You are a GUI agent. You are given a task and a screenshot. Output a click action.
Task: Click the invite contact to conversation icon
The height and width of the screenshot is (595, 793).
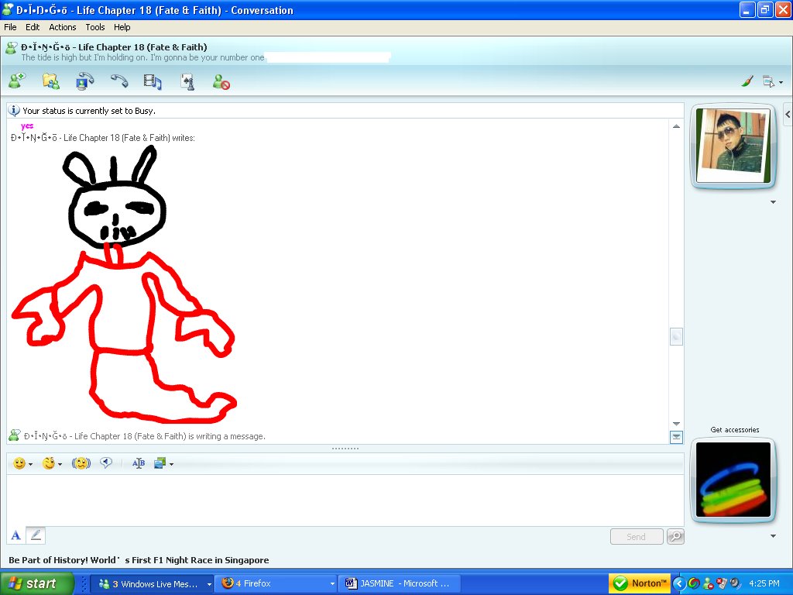(17, 81)
